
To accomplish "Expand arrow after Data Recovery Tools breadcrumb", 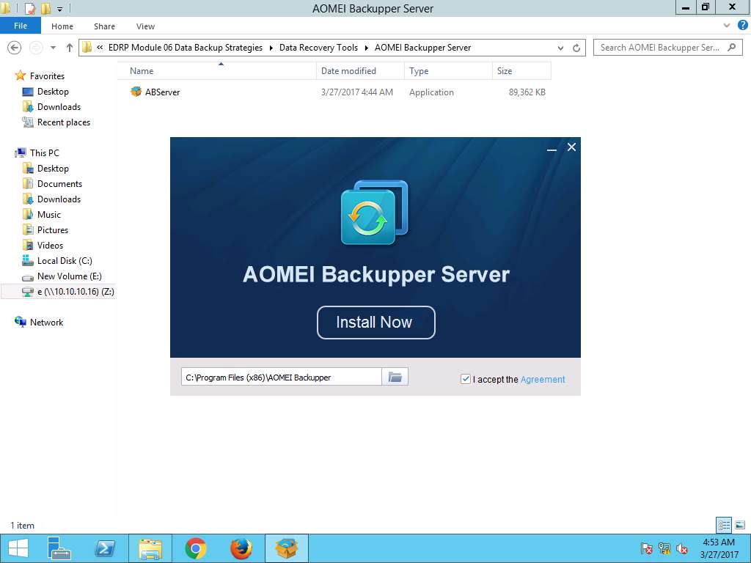I will [367, 48].
